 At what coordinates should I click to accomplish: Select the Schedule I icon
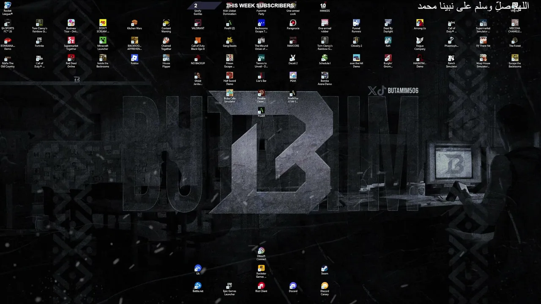click(x=325, y=60)
